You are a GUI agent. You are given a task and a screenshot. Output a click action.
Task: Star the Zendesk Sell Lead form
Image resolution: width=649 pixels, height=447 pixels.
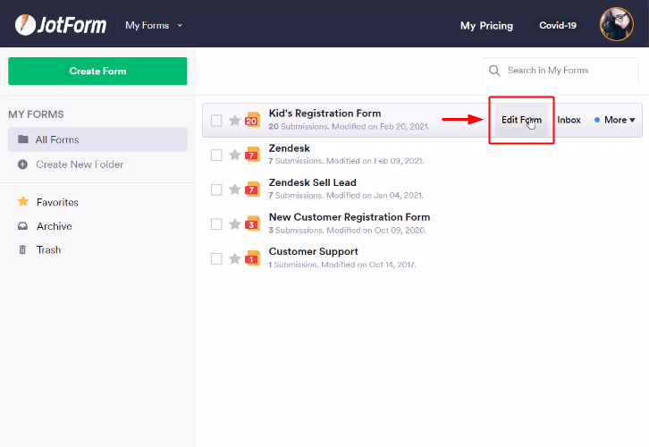pyautogui.click(x=235, y=190)
